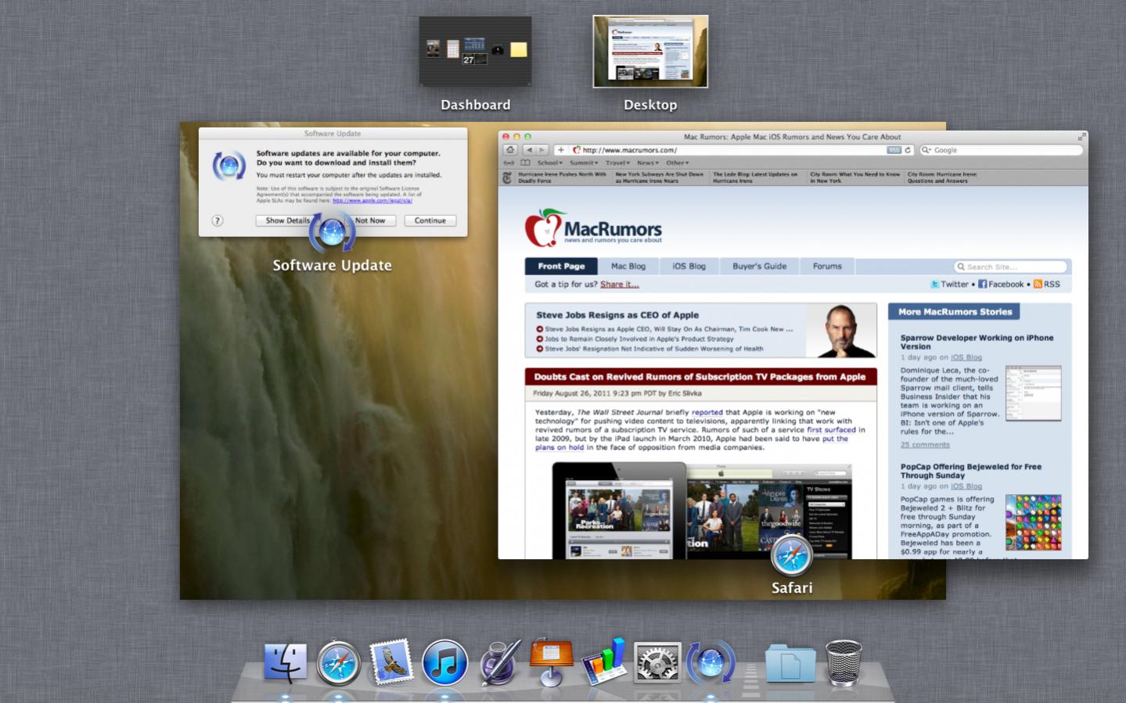Image resolution: width=1126 pixels, height=703 pixels.
Task: Expand the Other bookmarks folder
Action: [678, 163]
